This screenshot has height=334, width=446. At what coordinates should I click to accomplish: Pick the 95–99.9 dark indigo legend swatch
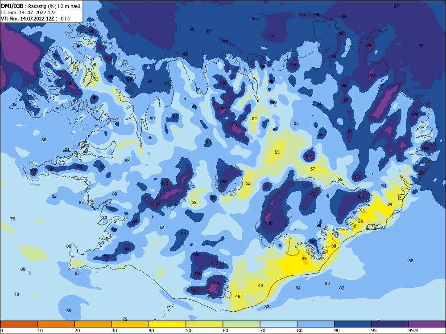(x=390, y=324)
